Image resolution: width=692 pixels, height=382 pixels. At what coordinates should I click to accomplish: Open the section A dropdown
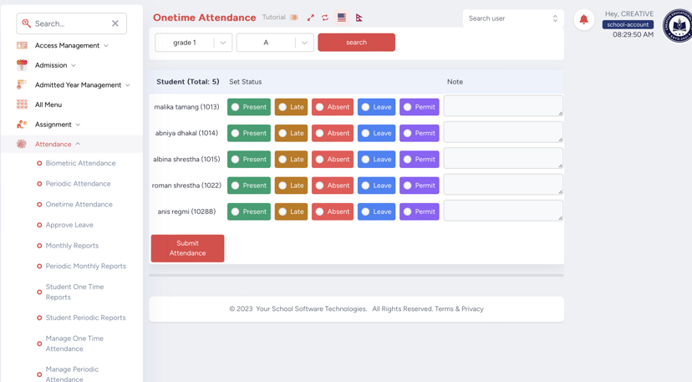(x=275, y=43)
